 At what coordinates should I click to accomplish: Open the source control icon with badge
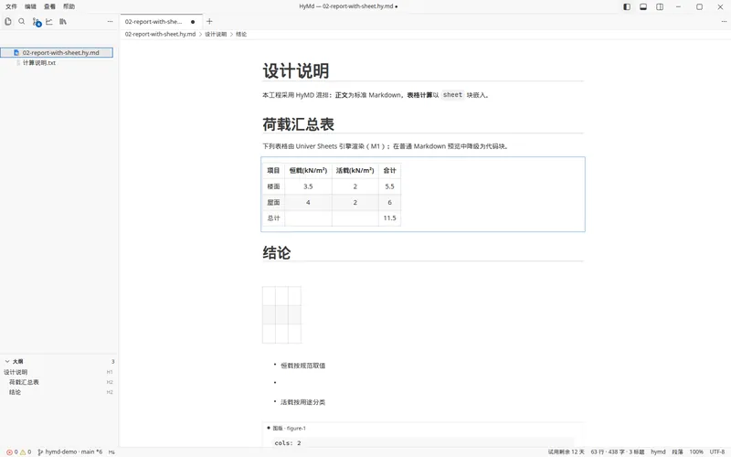click(x=37, y=22)
